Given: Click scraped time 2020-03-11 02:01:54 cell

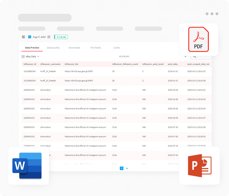Looking at the screenshot, I should pyautogui.click(x=196, y=108).
